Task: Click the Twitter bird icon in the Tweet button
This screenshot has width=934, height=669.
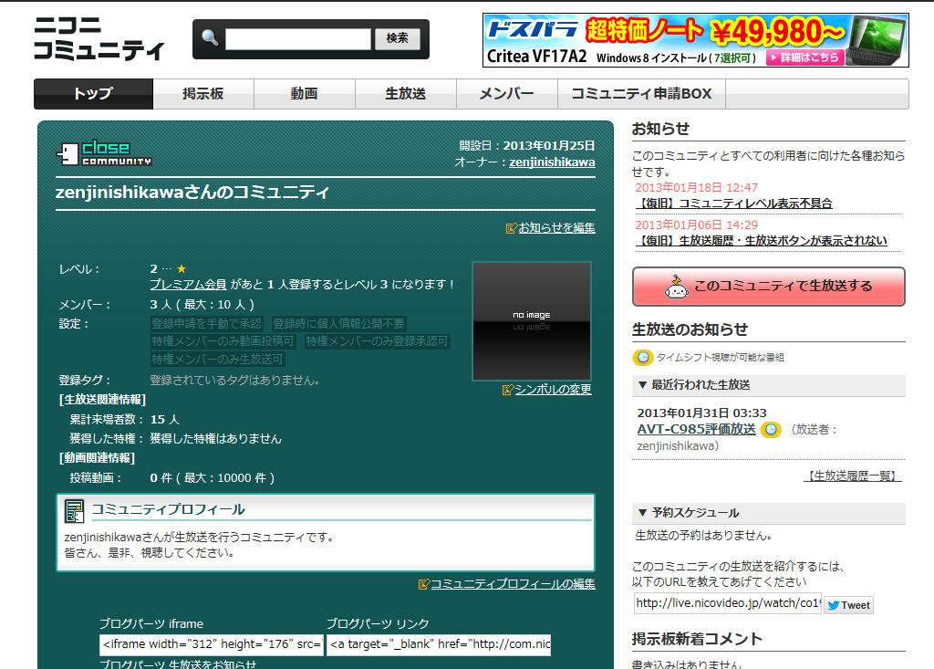Action: (x=834, y=605)
